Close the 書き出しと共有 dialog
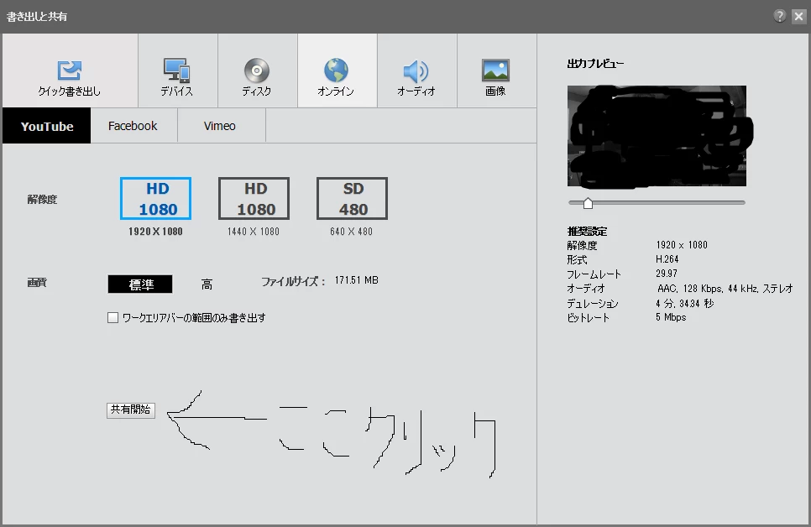This screenshot has height=527, width=811. point(798,16)
